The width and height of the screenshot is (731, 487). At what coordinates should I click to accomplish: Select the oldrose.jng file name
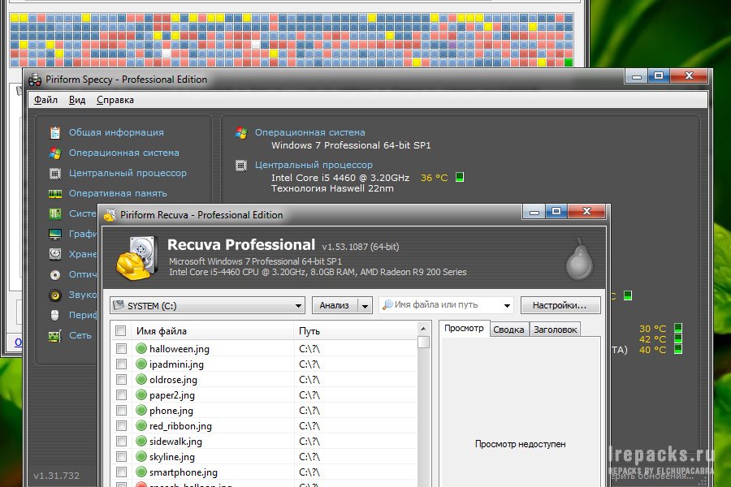(174, 380)
